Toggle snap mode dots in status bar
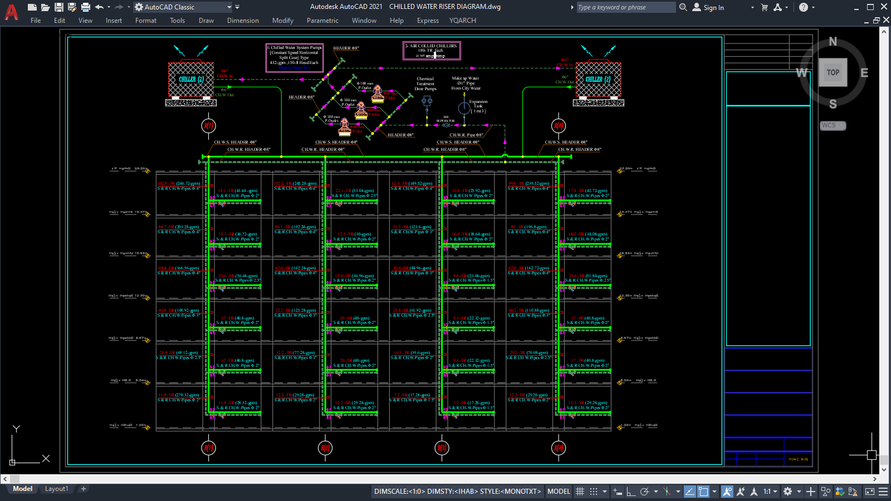The width and height of the screenshot is (891, 501). tap(594, 492)
